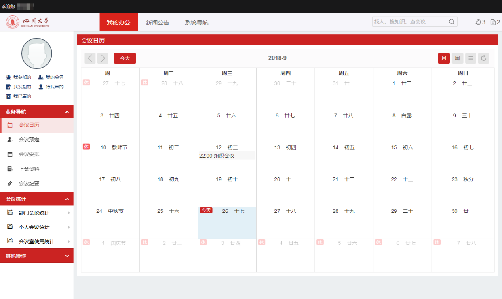502x299 pixels.
Task: Select 会议纪要 in the sidebar
Action: click(37, 184)
